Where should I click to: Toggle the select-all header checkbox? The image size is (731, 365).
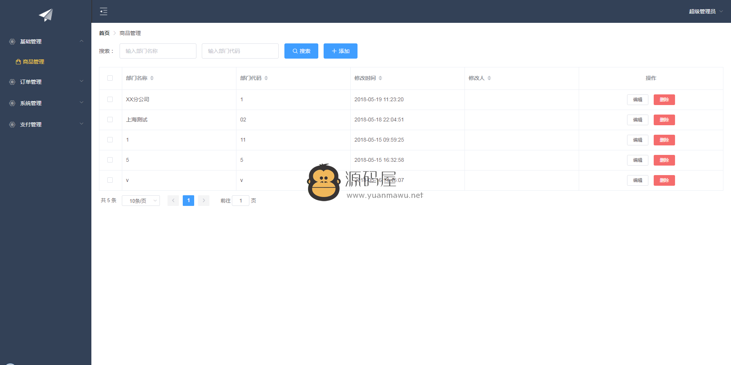(110, 78)
